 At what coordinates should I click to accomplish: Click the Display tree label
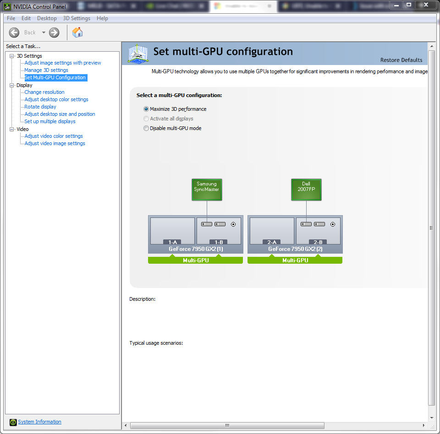coord(24,85)
